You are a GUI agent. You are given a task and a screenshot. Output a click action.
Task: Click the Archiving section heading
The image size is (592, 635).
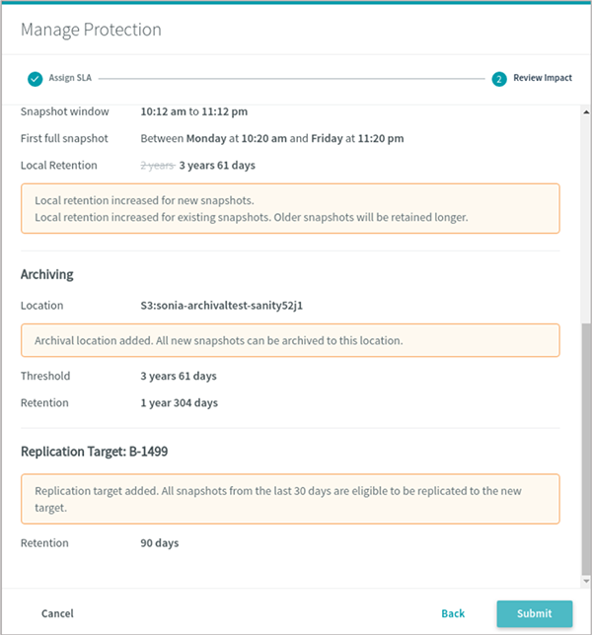(x=46, y=274)
